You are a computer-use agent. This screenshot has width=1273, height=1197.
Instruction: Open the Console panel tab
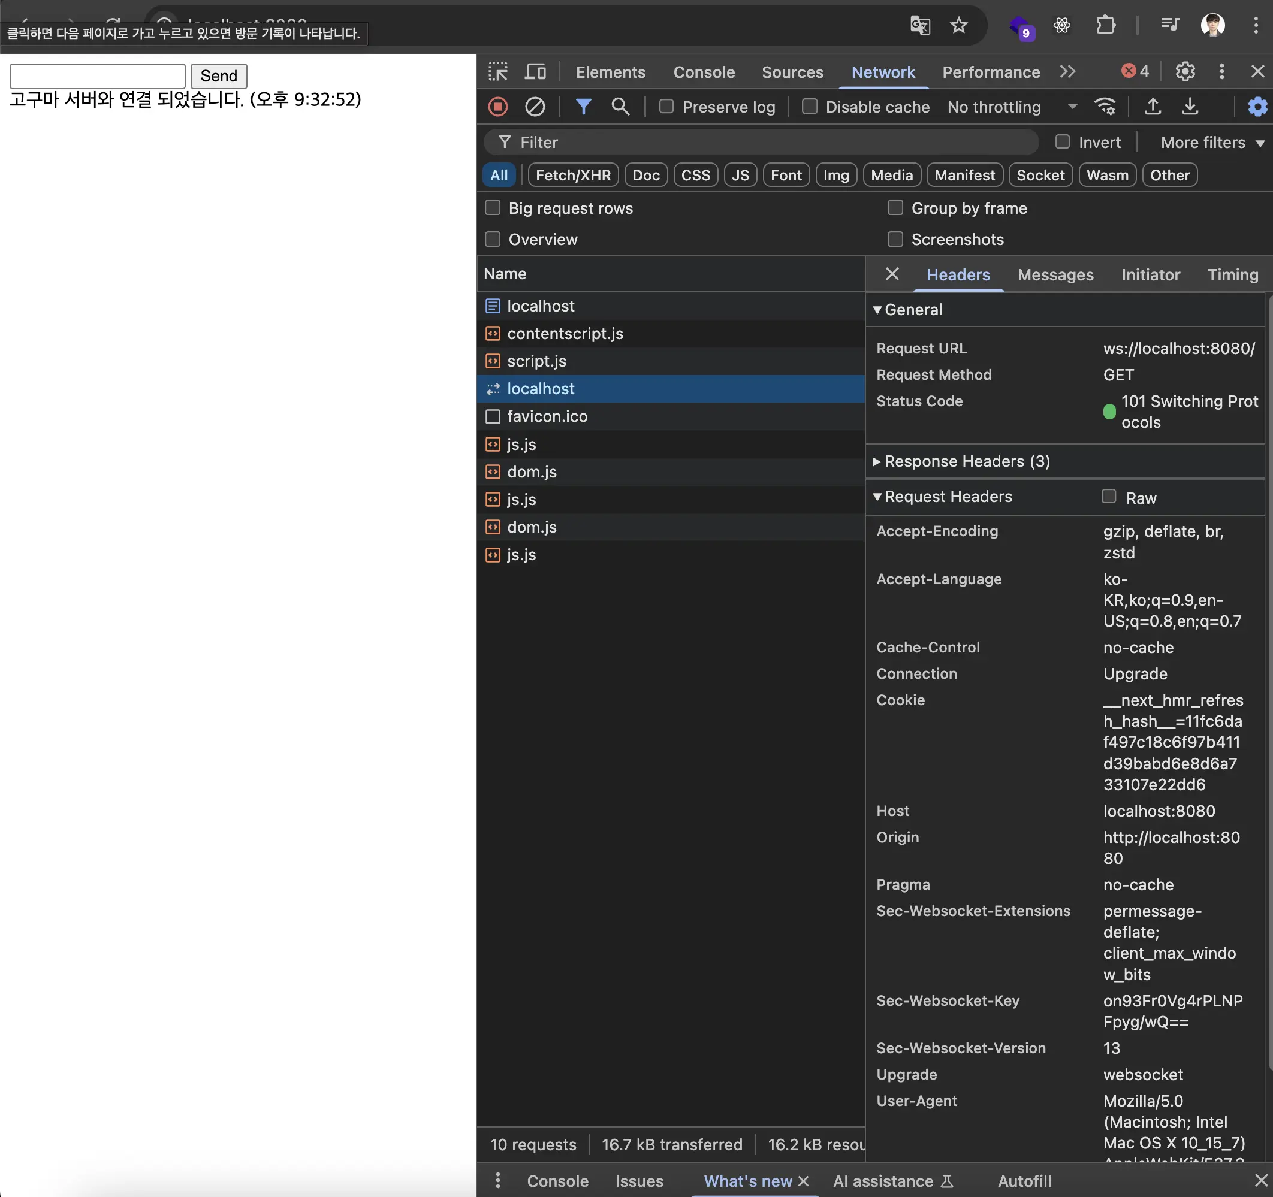tap(704, 72)
